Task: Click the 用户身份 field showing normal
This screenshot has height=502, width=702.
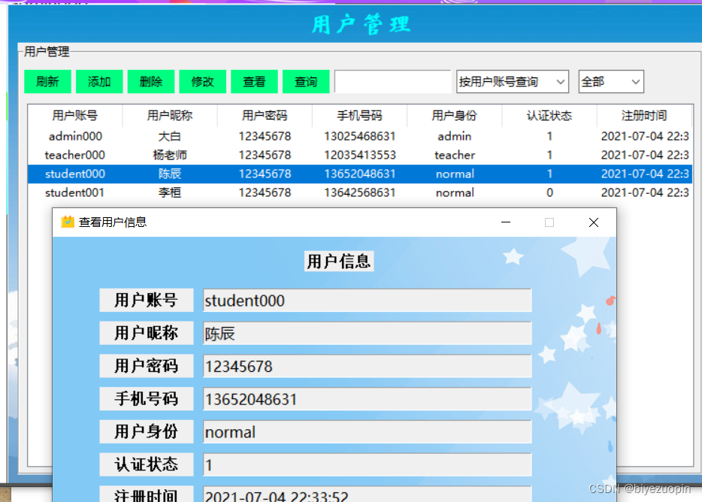Action: [367, 431]
